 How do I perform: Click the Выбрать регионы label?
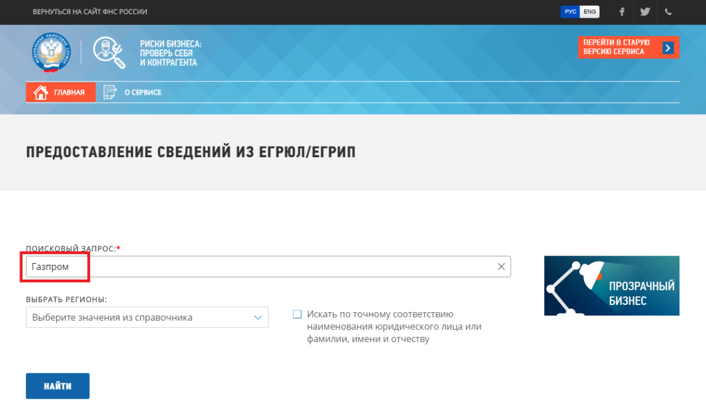coord(66,299)
